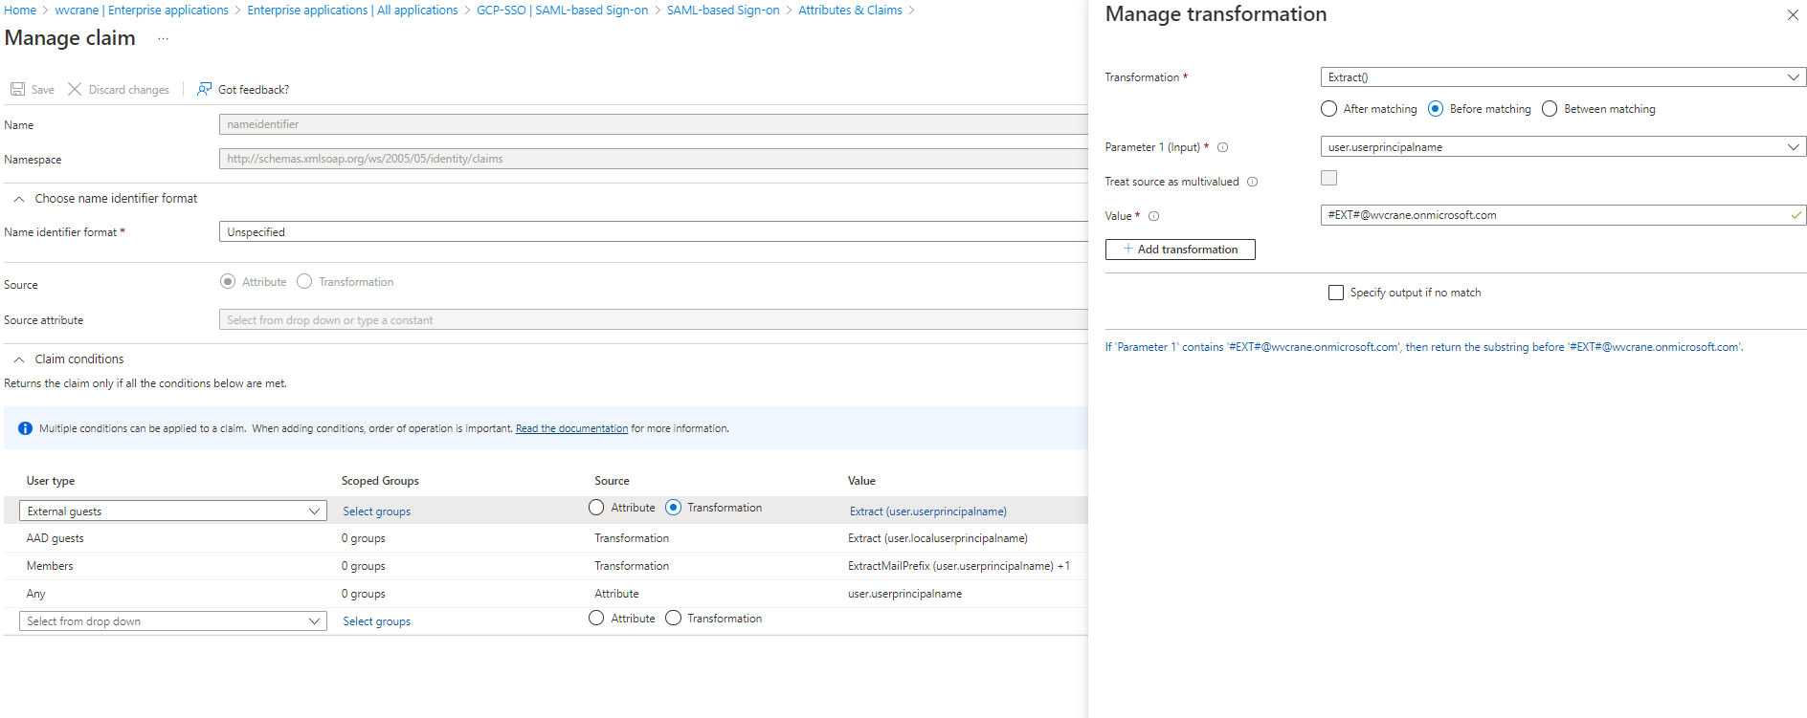
Task: Select the AAD guests condition row
Action: tap(546, 538)
